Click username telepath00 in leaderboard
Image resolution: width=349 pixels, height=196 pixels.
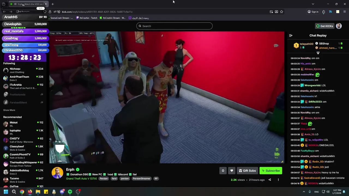[x=306, y=44]
